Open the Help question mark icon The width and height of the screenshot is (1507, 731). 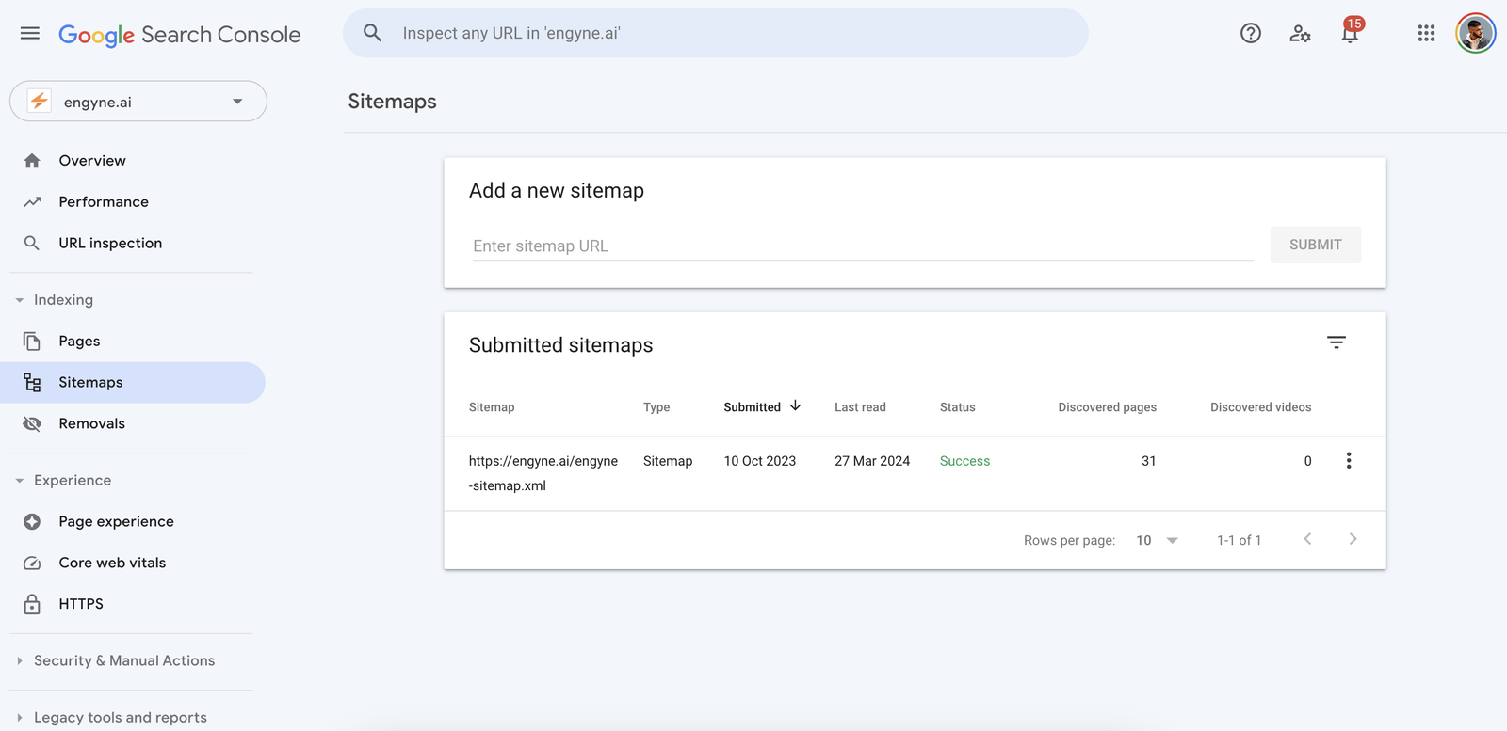tap(1251, 34)
